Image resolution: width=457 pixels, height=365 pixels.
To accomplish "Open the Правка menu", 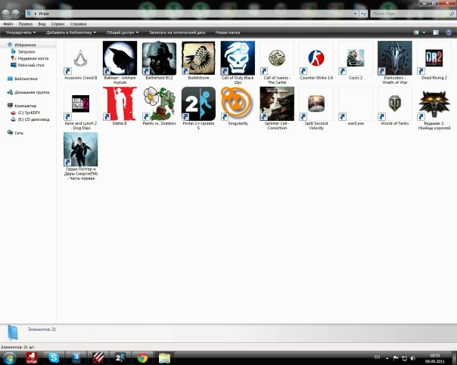I will (x=26, y=24).
